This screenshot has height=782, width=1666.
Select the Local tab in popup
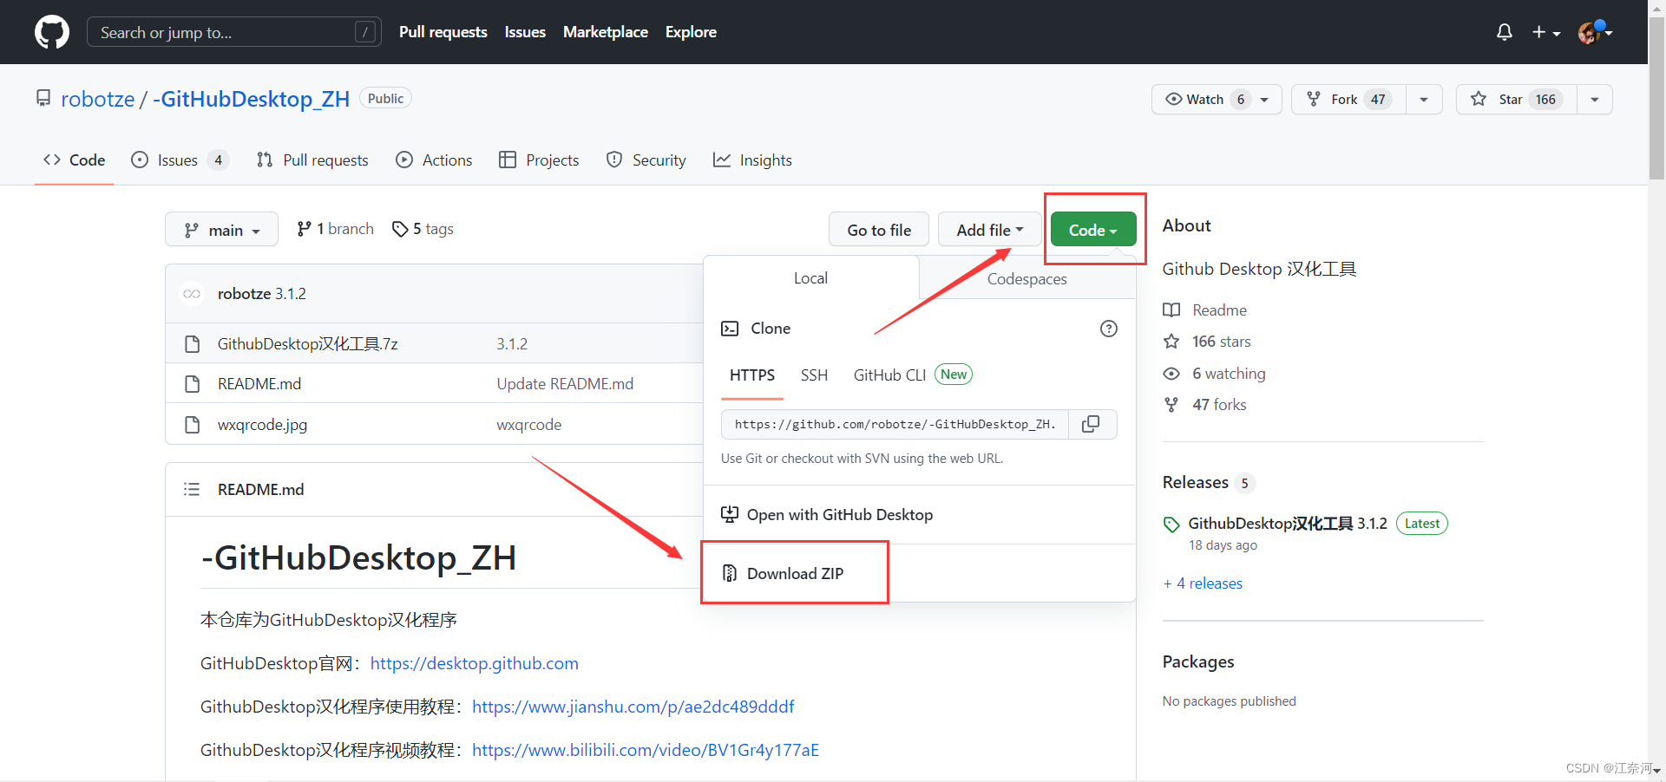tap(810, 278)
